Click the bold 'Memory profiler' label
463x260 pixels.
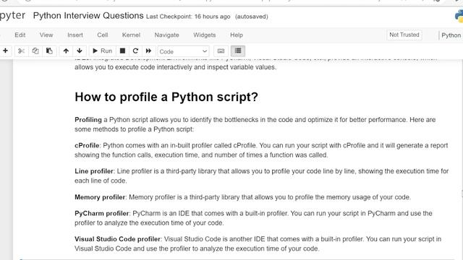(100, 197)
